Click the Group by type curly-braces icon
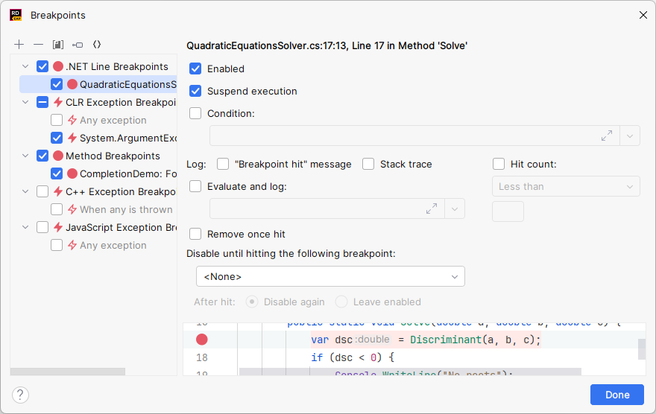 [97, 45]
